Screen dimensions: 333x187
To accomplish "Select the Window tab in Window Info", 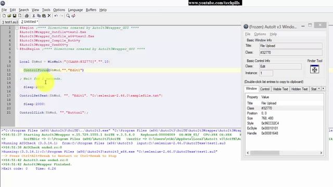I will [x=251, y=89].
